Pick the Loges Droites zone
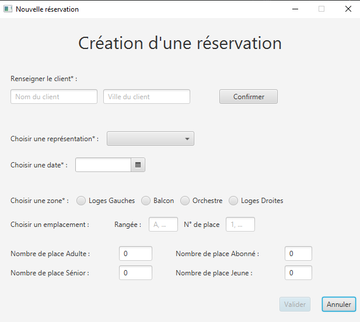The width and height of the screenshot is (360, 322). pos(233,201)
